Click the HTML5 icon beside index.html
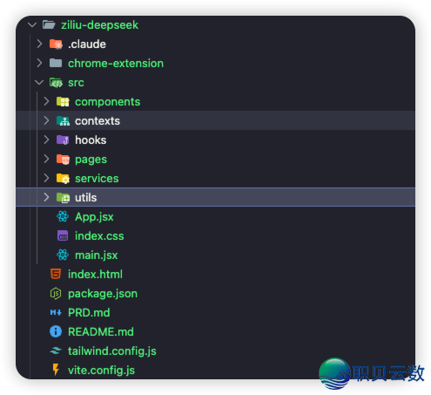The height and width of the screenshot is (395, 431). click(56, 274)
